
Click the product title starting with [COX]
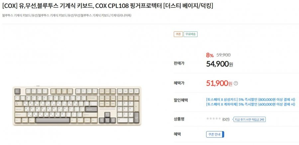pos(108,6)
